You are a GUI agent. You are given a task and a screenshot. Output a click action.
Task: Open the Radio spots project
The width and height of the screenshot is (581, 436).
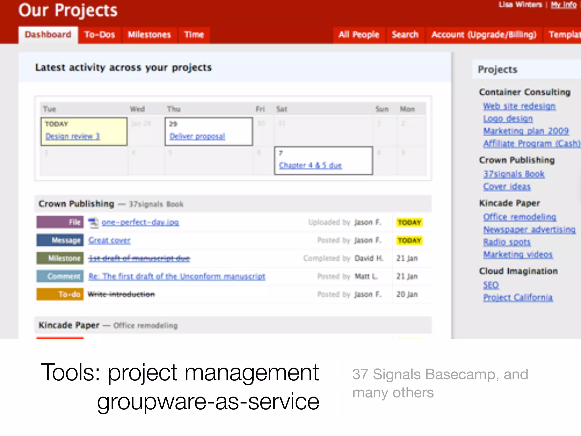(x=507, y=242)
